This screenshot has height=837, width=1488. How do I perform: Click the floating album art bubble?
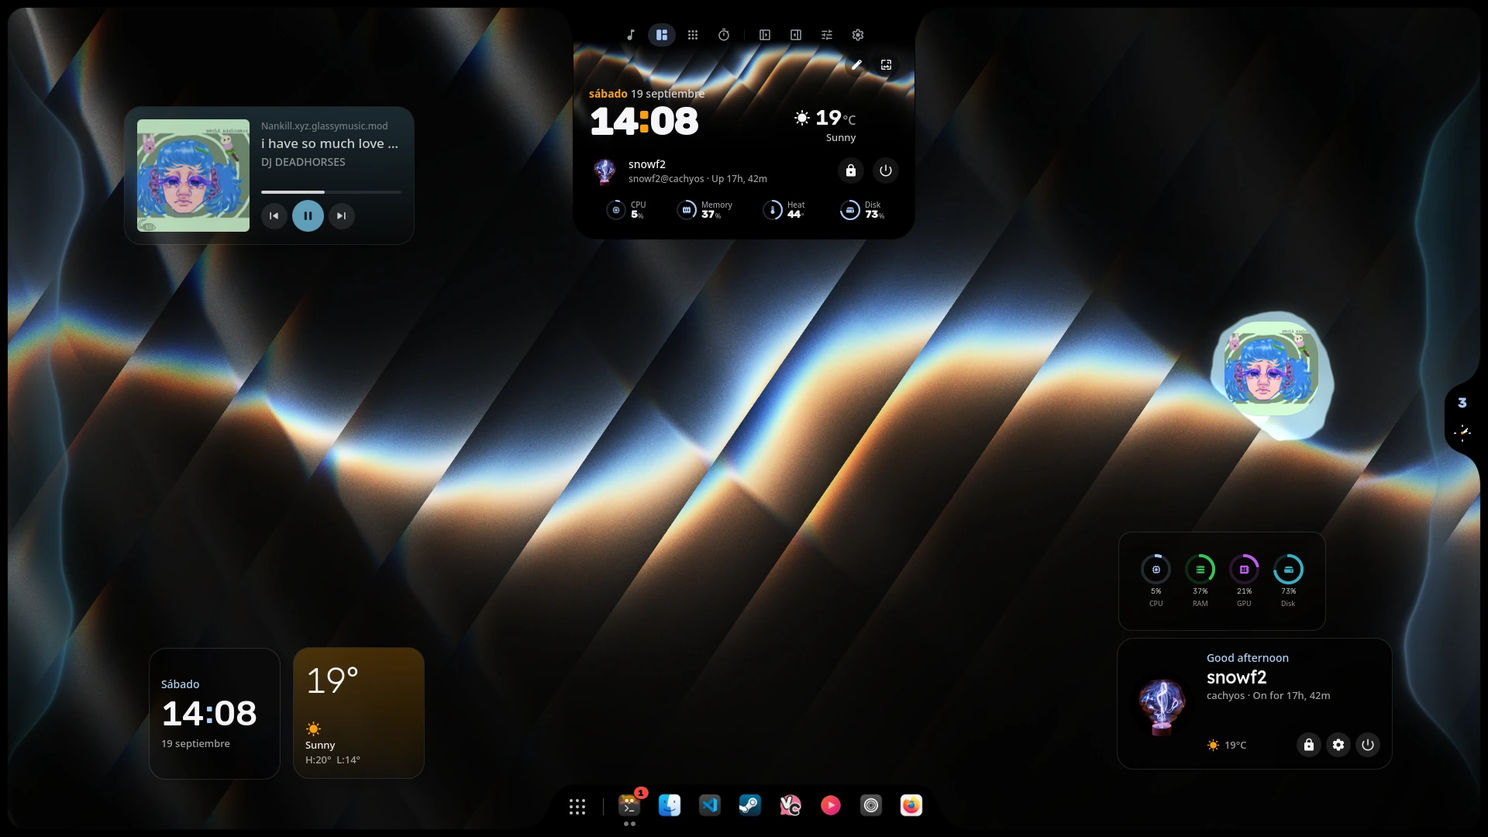(1271, 374)
